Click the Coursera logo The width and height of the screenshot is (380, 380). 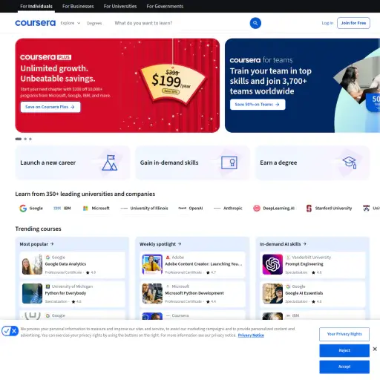click(x=36, y=23)
